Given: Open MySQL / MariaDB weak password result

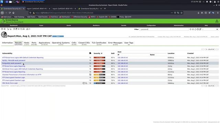Looking at the screenshot, I should (14, 60).
